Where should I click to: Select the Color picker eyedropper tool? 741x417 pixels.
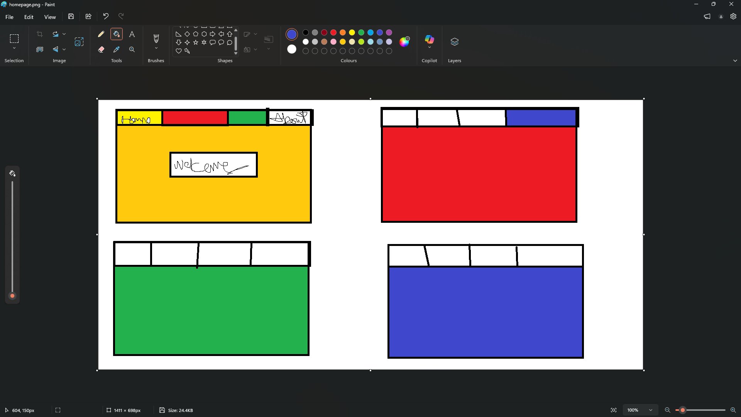point(117,49)
